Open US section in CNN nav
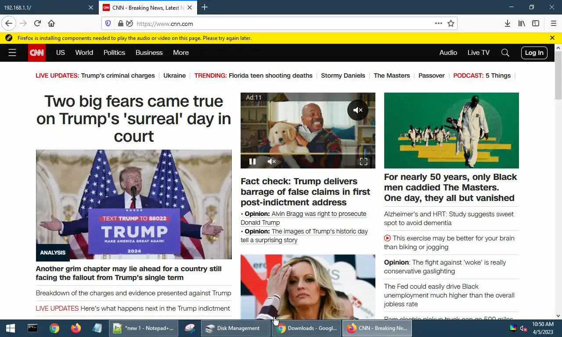Image resolution: width=562 pixels, height=337 pixels. pos(61,53)
